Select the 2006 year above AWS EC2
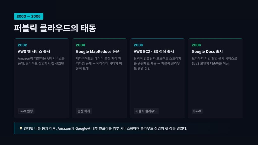This screenshot has height=145, width=258. tap(138, 45)
